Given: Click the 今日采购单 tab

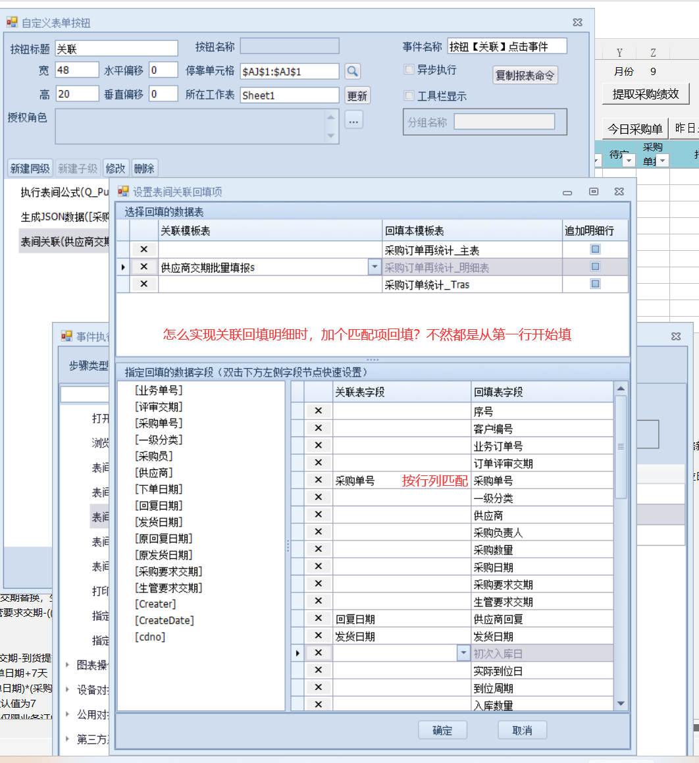Looking at the screenshot, I should (x=634, y=129).
